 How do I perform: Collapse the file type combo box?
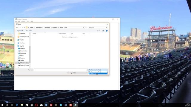(106, 70)
